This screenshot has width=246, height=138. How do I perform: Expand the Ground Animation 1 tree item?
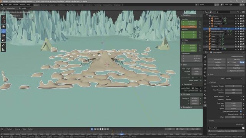(x=207, y=31)
